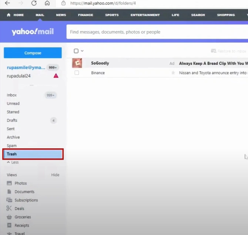
Task: Open the Documents view
Action: (x=21, y=192)
